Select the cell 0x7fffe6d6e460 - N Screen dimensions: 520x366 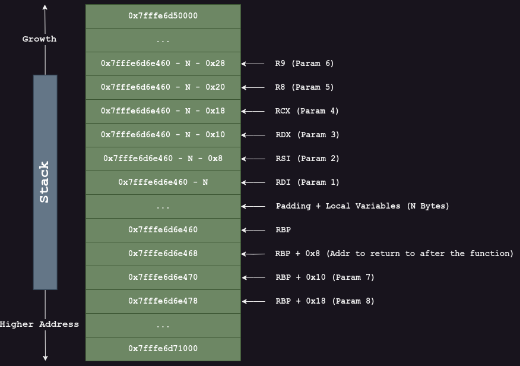point(163,182)
